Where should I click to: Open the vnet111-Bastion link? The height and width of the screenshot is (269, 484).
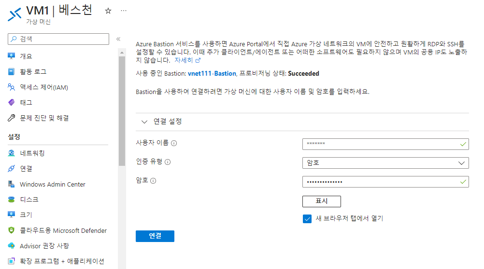pos(212,74)
